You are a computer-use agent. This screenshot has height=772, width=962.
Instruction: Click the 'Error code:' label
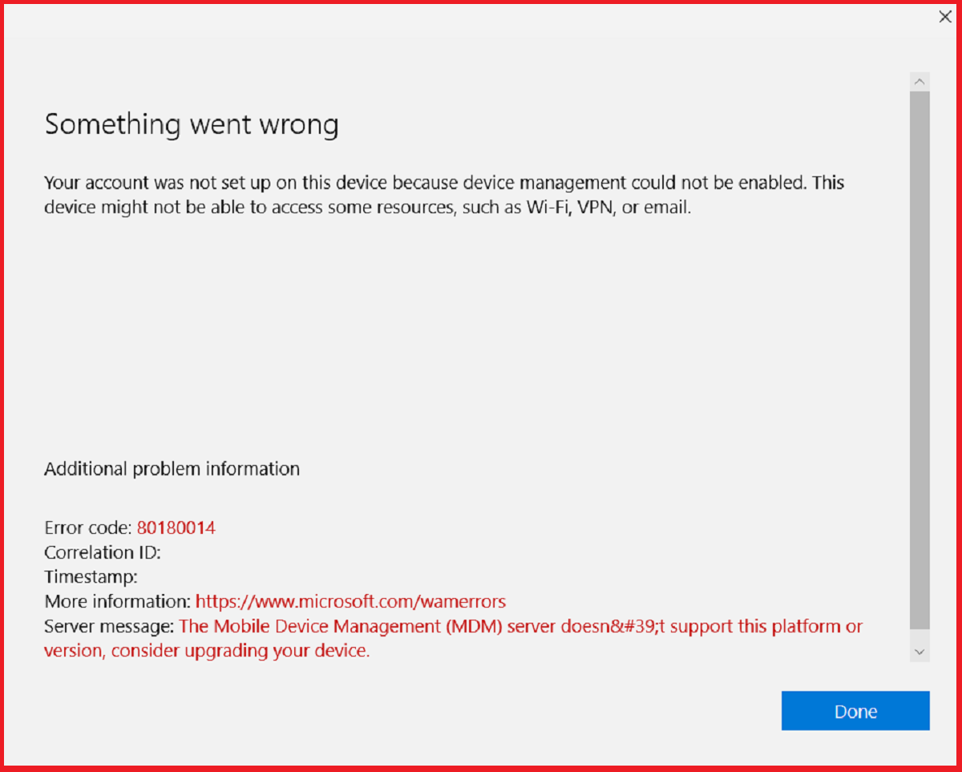[88, 527]
